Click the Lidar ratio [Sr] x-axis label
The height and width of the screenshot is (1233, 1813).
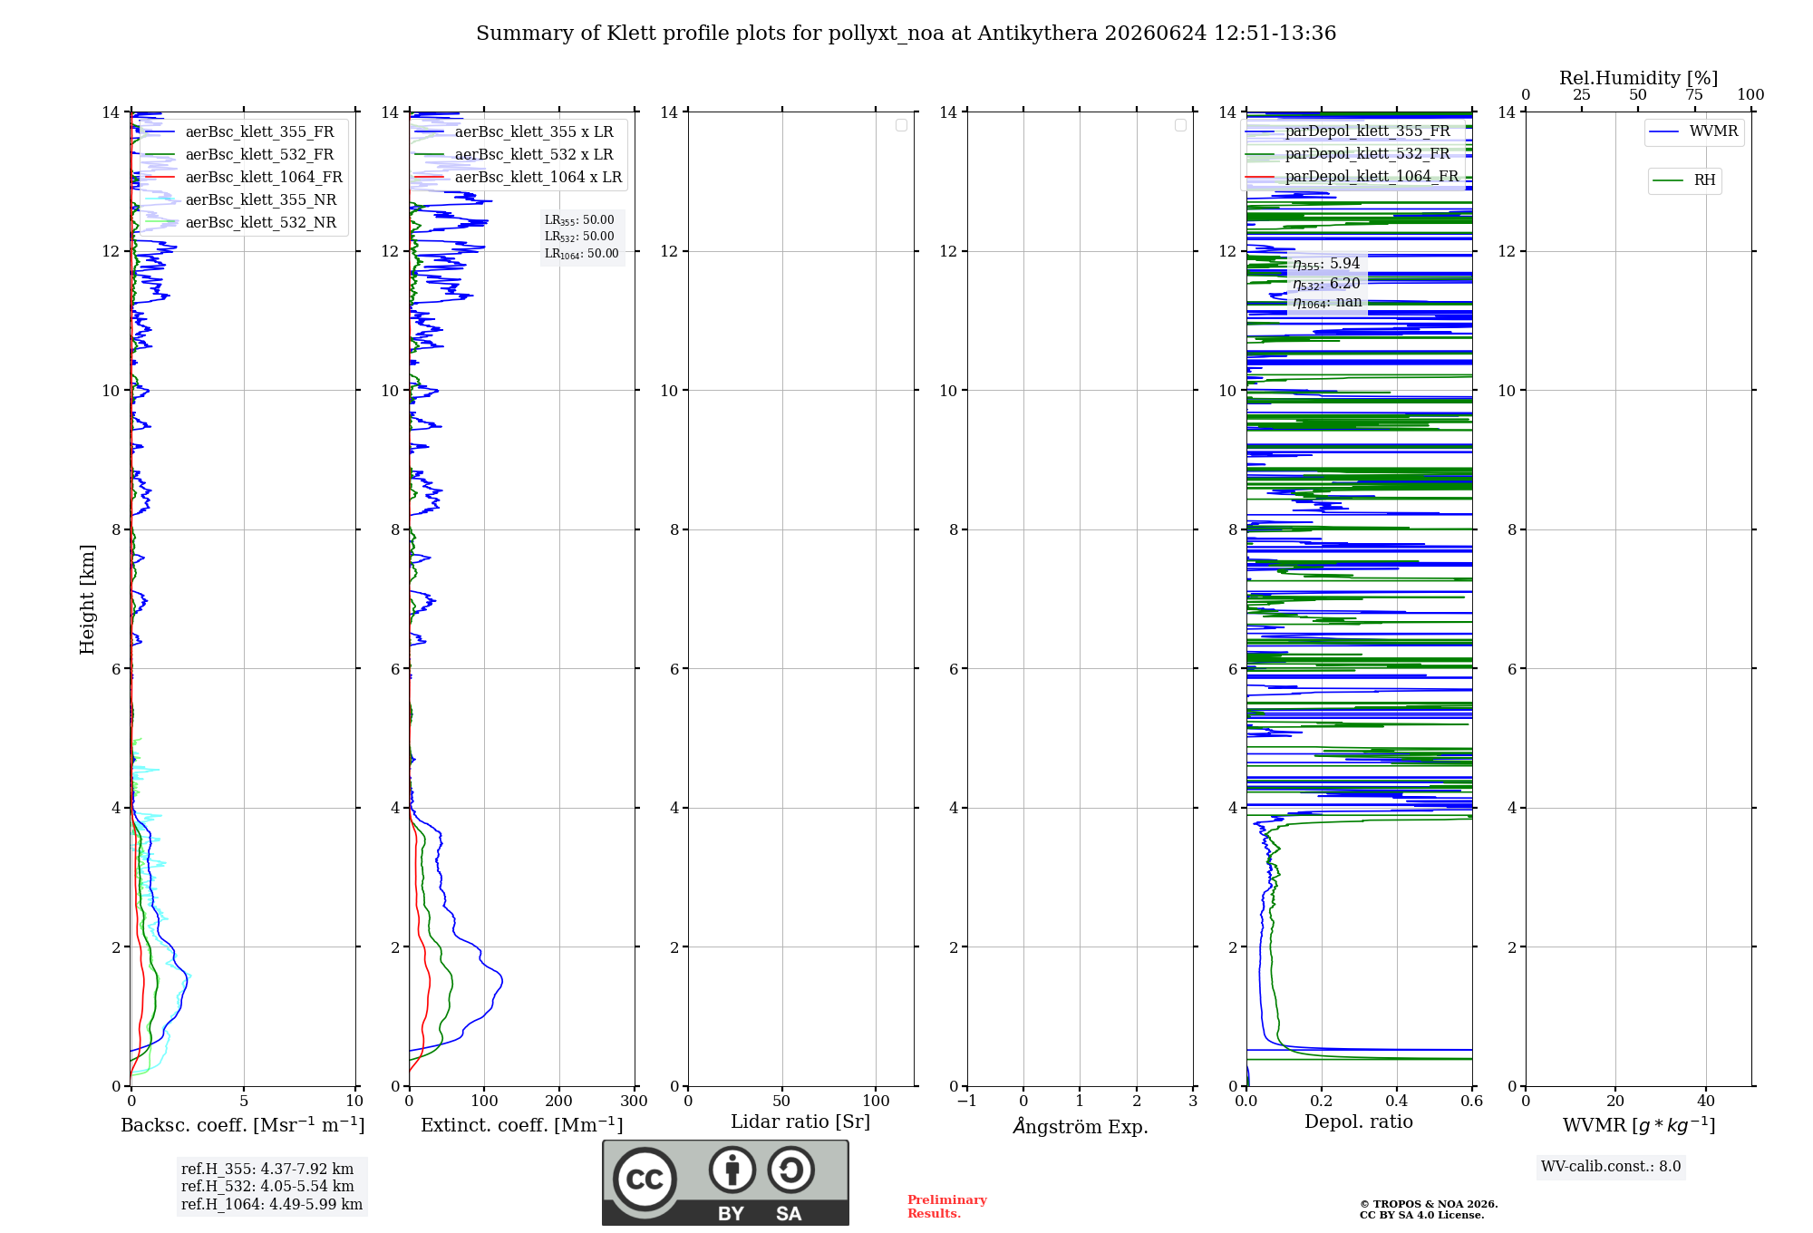[800, 1122]
